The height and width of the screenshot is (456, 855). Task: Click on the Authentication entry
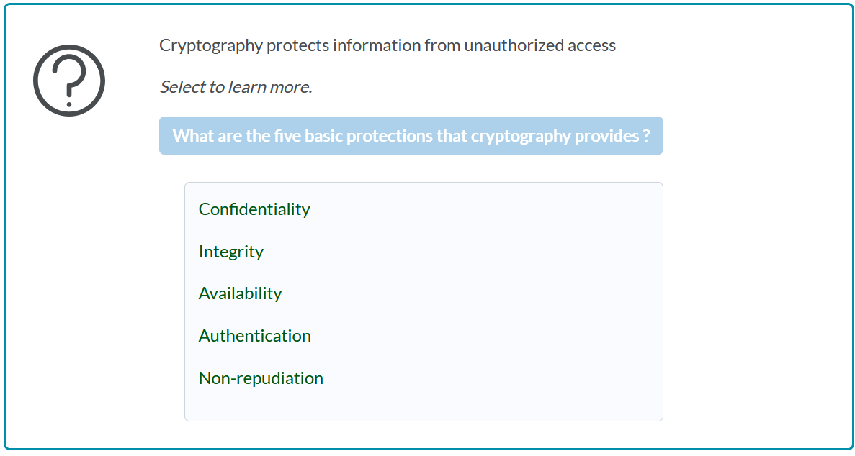point(255,336)
